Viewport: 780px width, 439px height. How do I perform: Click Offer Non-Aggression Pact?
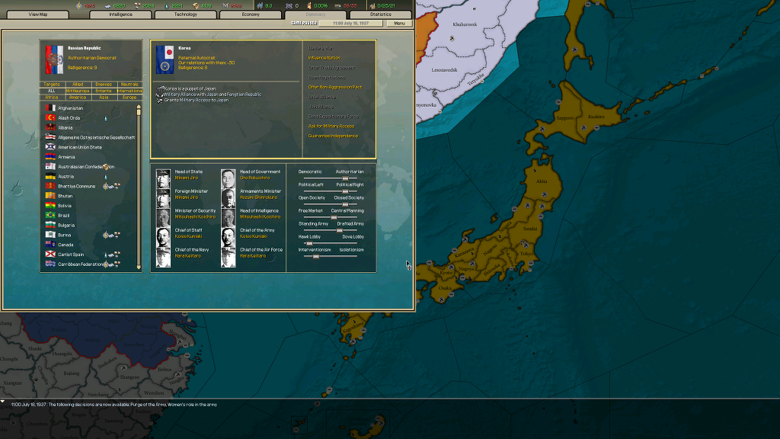pos(334,87)
